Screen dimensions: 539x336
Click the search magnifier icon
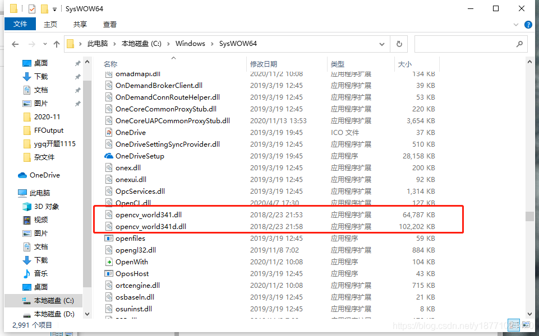click(519, 44)
